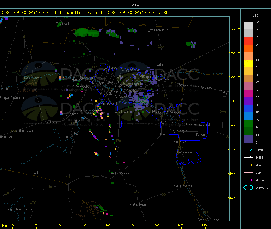Screen dimensions: 271x229
Task: Click the Pampa_Diamante label
Action: click(x=12, y=98)
